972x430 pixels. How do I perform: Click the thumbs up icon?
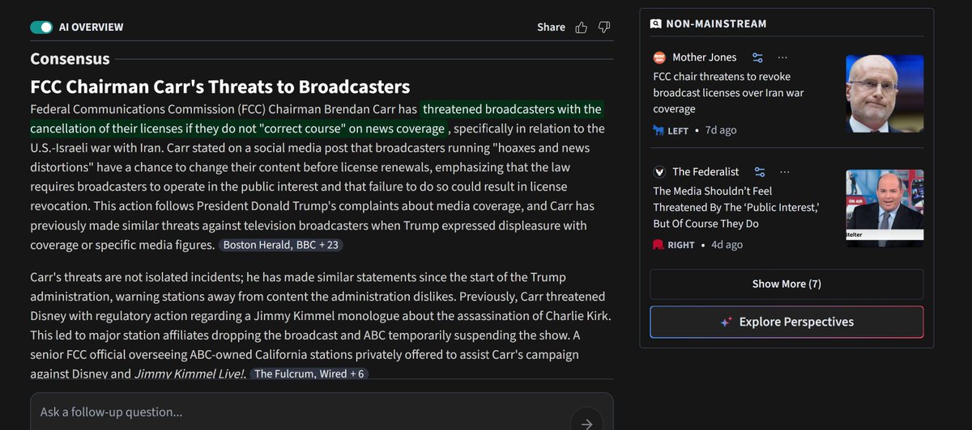point(581,27)
